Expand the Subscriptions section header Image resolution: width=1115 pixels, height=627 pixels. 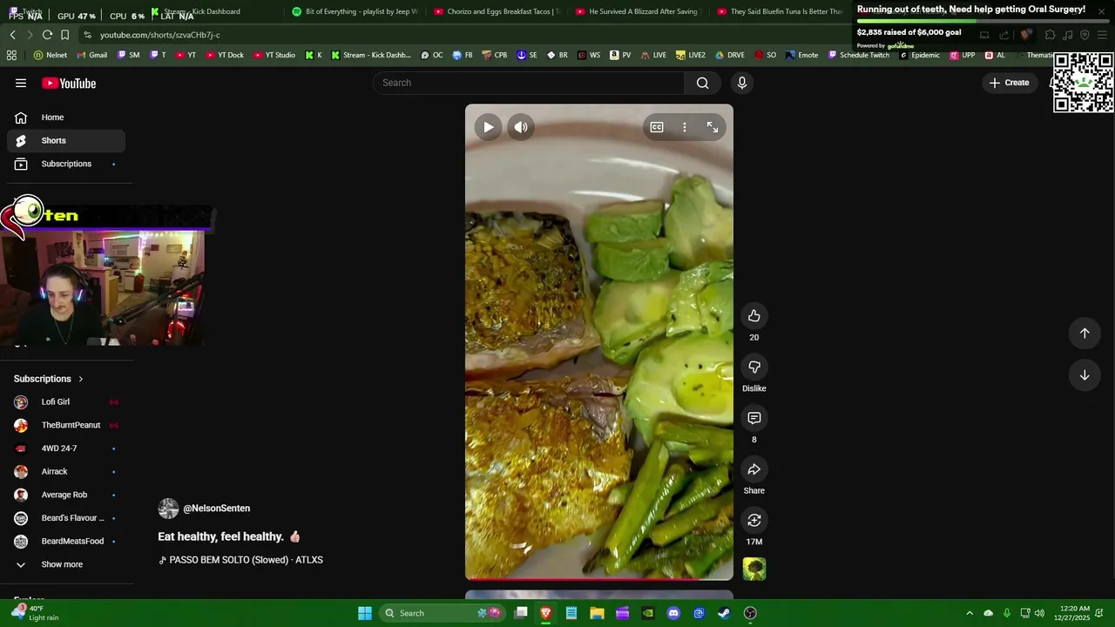point(49,379)
